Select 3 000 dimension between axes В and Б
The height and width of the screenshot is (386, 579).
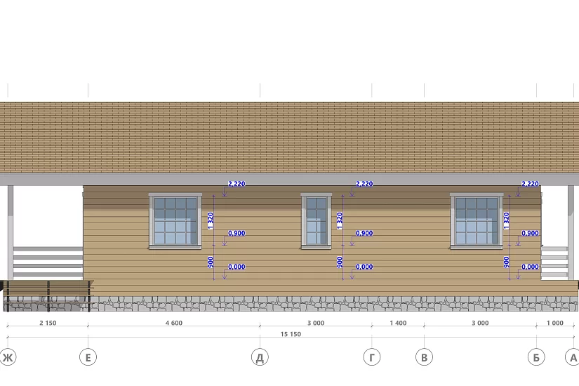coord(480,323)
